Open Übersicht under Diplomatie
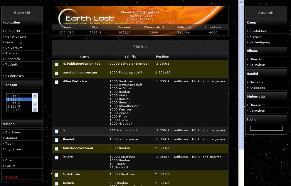Image resolution: width=291 pixels, height=186 pixels. (257, 105)
